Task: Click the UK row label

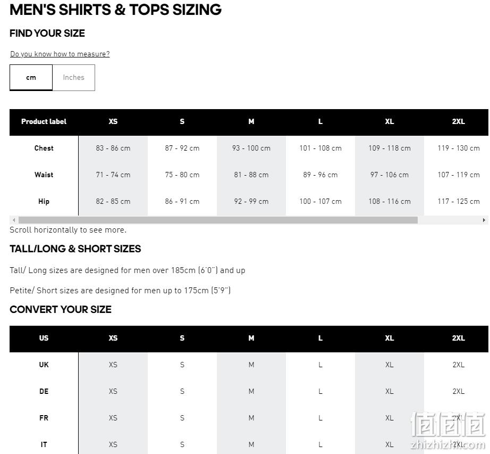Action: pos(44,365)
